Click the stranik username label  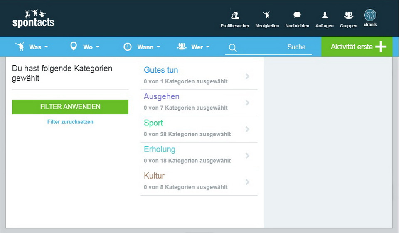pyautogui.click(x=370, y=25)
